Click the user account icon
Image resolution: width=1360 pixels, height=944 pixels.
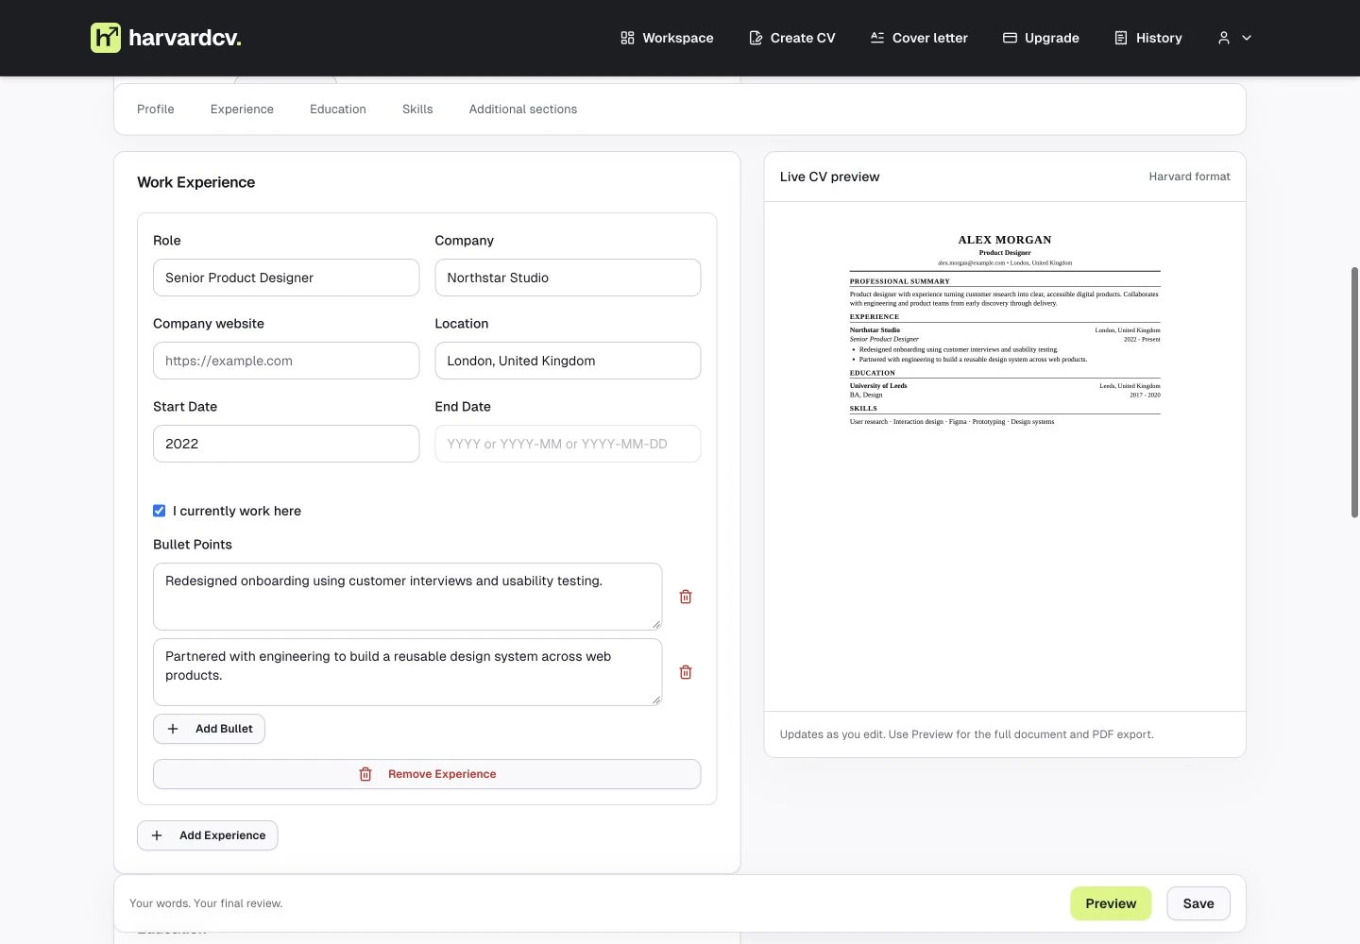(x=1224, y=38)
